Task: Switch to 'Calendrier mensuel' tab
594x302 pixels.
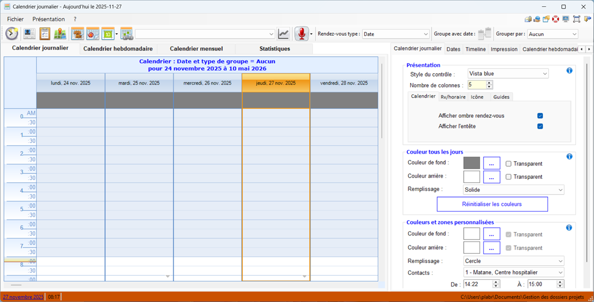Action: point(196,49)
